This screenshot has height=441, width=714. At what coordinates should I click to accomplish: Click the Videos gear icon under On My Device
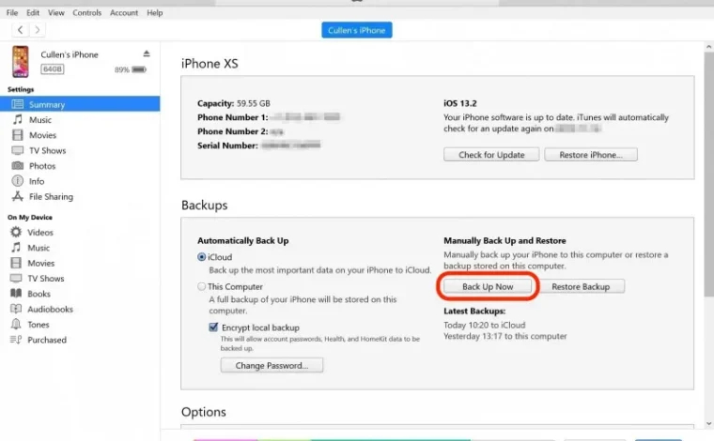pyautogui.click(x=16, y=232)
